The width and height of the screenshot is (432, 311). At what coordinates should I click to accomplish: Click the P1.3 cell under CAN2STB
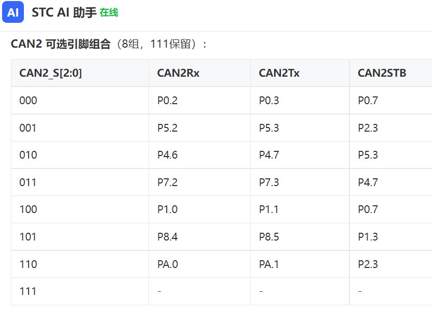coord(368,237)
